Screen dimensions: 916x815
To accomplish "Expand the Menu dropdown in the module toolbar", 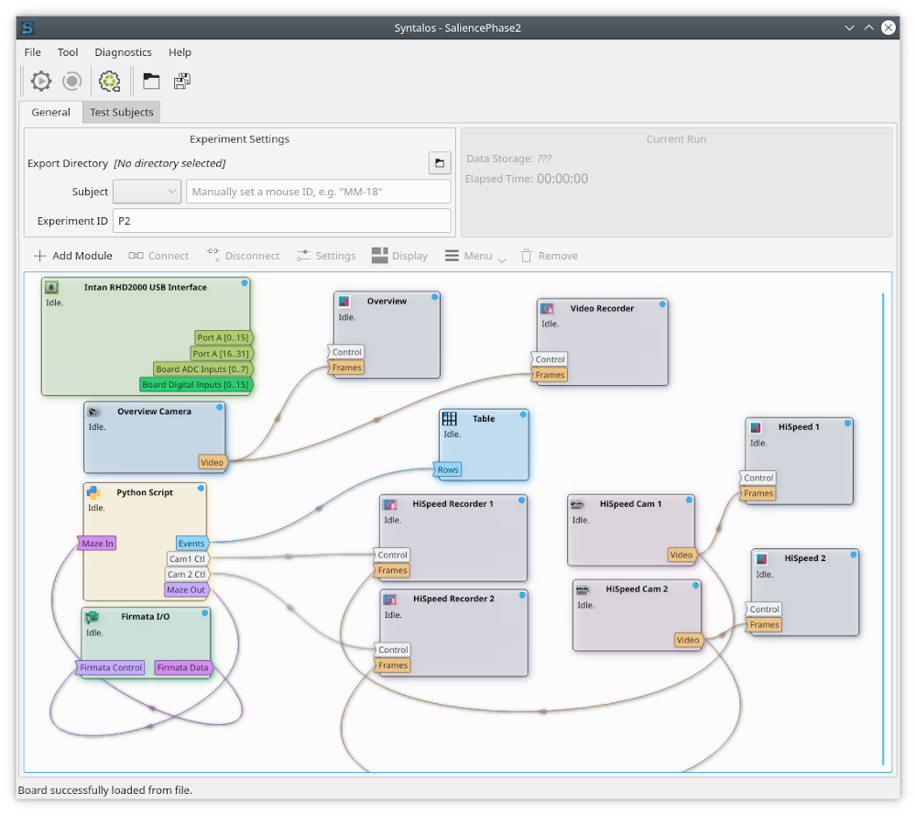I will [475, 256].
